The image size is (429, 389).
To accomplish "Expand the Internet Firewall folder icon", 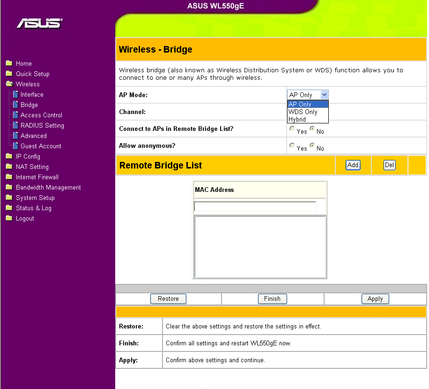I will coord(9,177).
